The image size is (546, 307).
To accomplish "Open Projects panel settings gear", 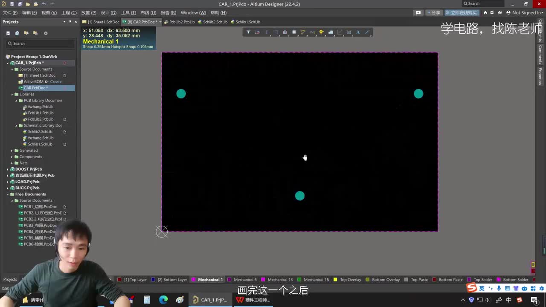I will [x=46, y=33].
